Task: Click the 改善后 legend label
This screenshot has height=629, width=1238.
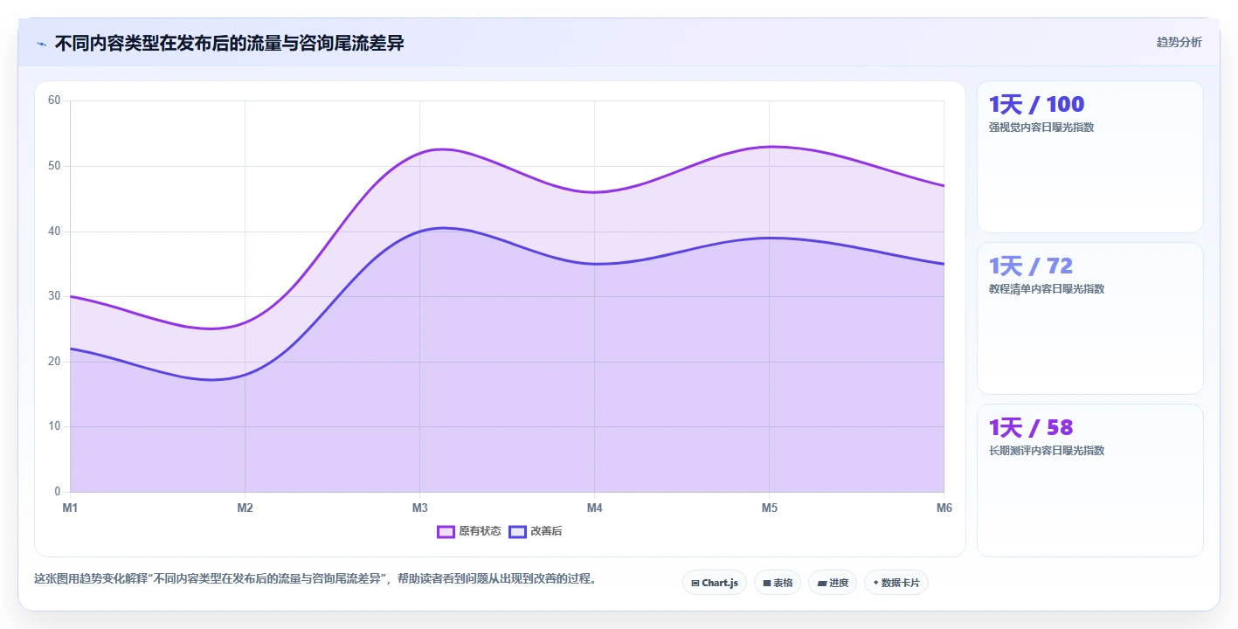Action: click(546, 531)
